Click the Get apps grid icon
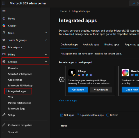The height and width of the screenshot is (138, 139). pyautogui.click(x=61, y=115)
